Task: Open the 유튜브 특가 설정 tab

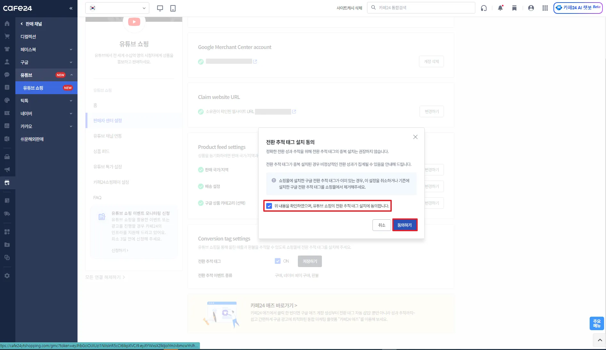Action: point(134,167)
